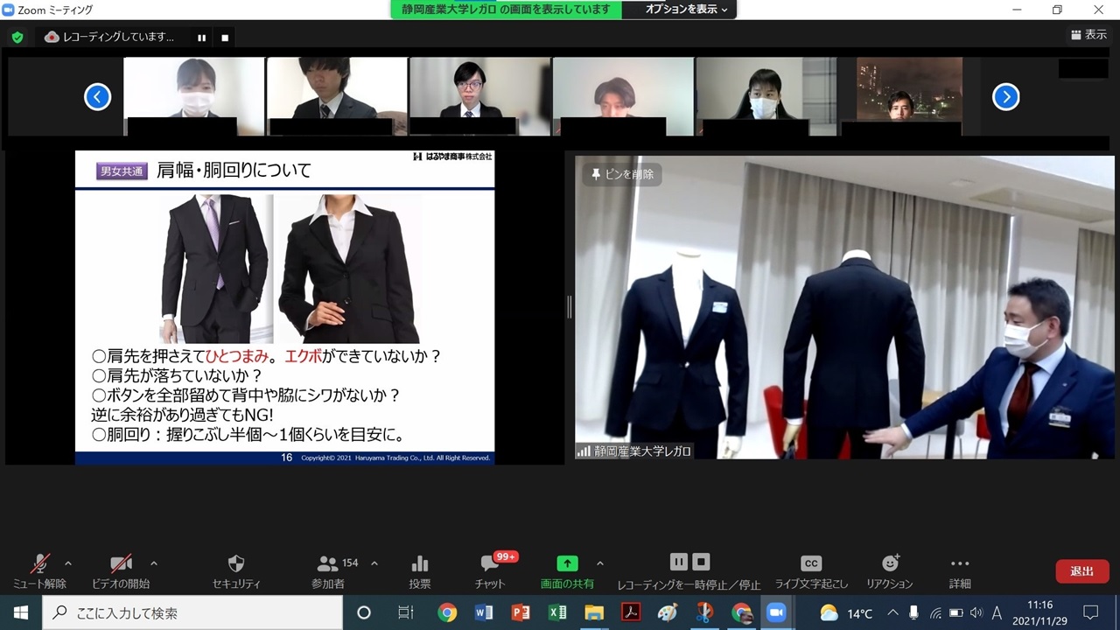Open Adobe Acrobat from taskbar
The width and height of the screenshot is (1120, 630).
click(631, 612)
